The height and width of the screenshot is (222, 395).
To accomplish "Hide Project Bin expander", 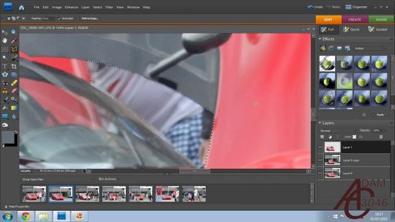I will pos(17,207).
